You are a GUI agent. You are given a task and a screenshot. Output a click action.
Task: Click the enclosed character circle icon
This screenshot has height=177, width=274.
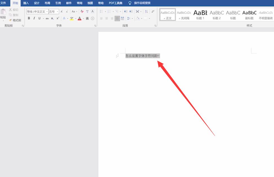[x=93, y=18]
